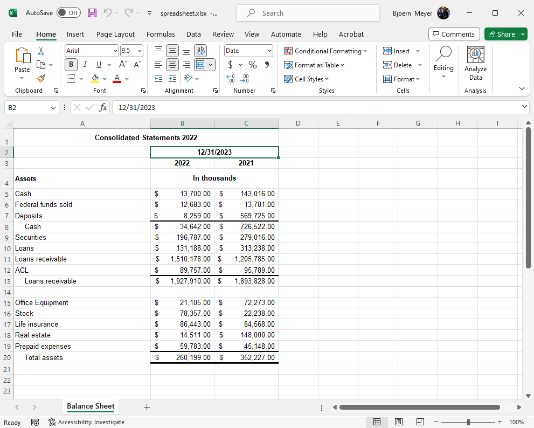534x428 pixels.
Task: Apply Percent Style number format
Action: click(x=251, y=65)
